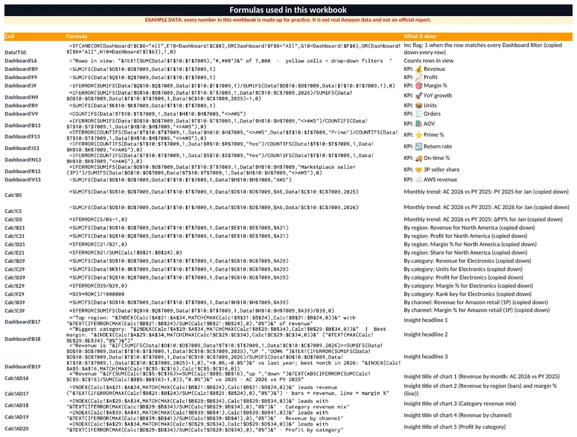The image size is (577, 437).
Task: Click the cell reference "Dashboard!B19"
Action: point(23,367)
